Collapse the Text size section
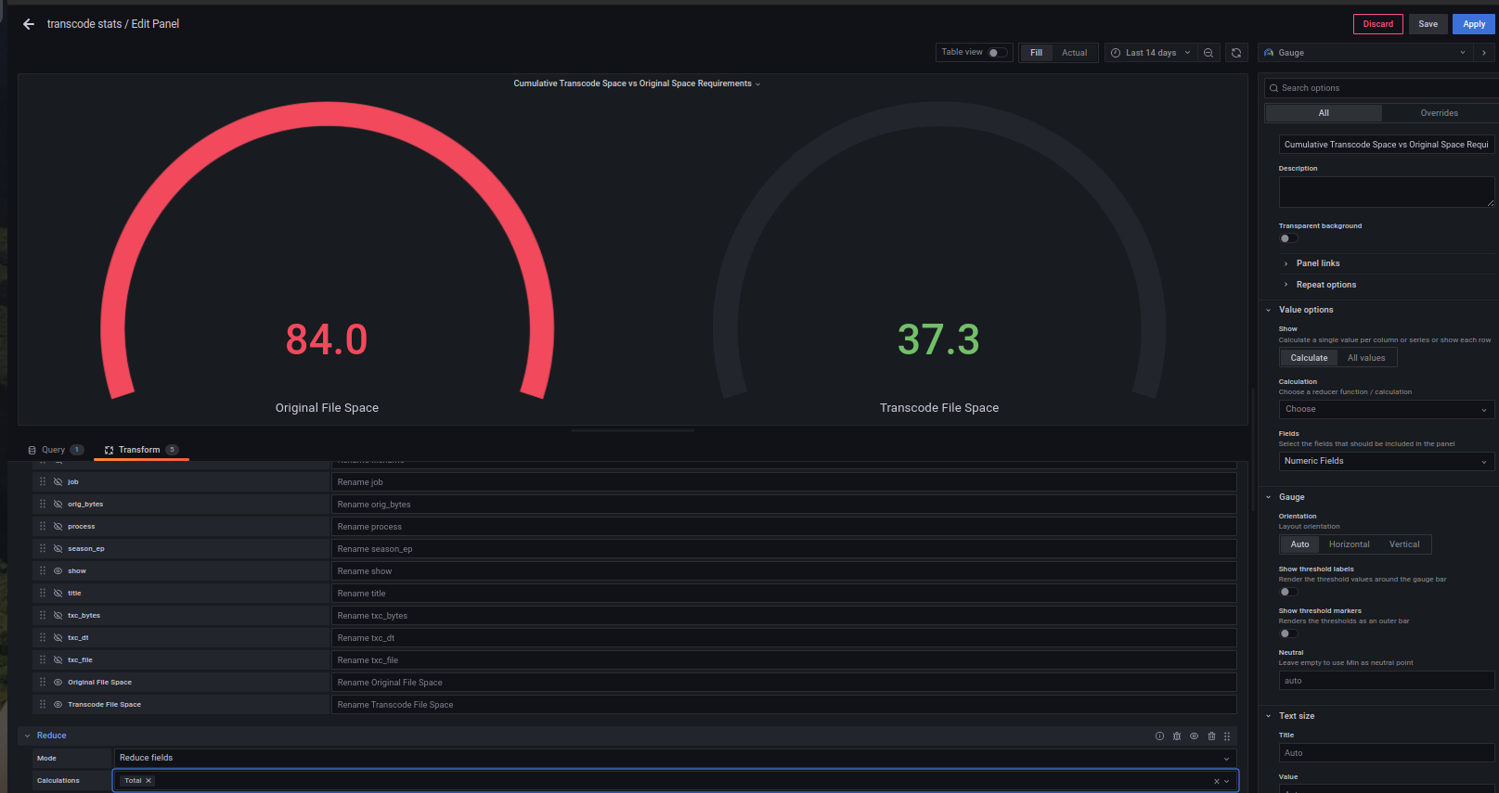1499x793 pixels. point(1296,716)
